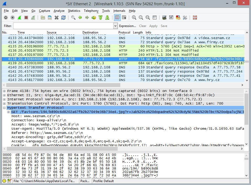Open Wireshark preferences from the toolbar
The width and height of the screenshot is (251, 185).
[x=185, y=18]
